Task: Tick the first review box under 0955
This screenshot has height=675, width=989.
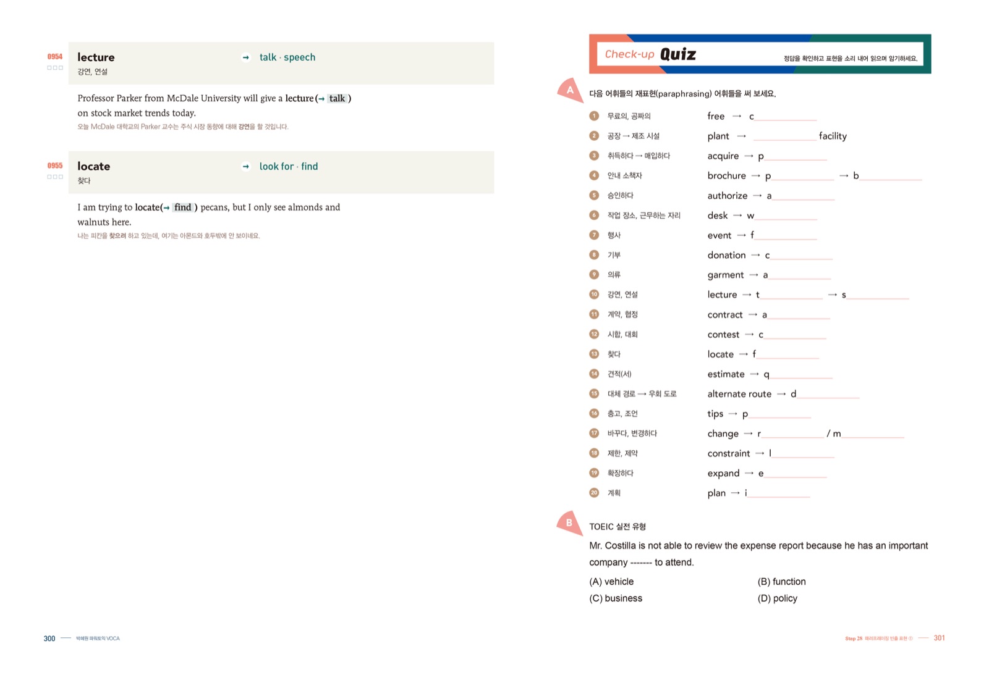Action: click(49, 177)
